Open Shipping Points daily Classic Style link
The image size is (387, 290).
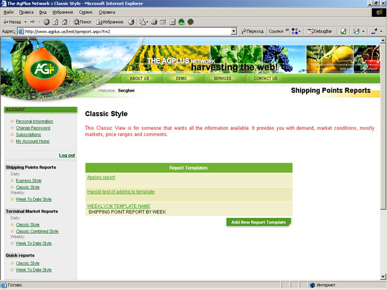(28, 187)
